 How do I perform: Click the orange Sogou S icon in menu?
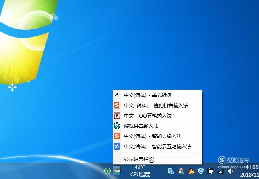coord(117,105)
